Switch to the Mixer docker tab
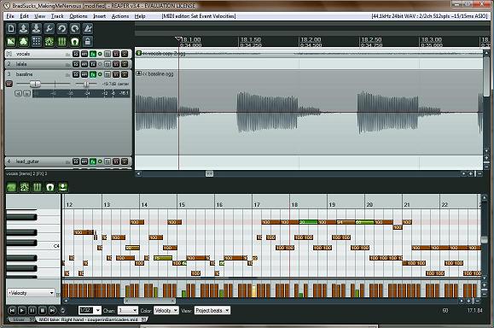This screenshot has width=494, height=328. click(x=20, y=319)
